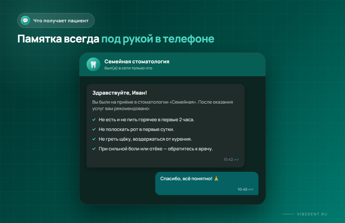Click the 10:45 message timestamp

[x=243, y=189]
